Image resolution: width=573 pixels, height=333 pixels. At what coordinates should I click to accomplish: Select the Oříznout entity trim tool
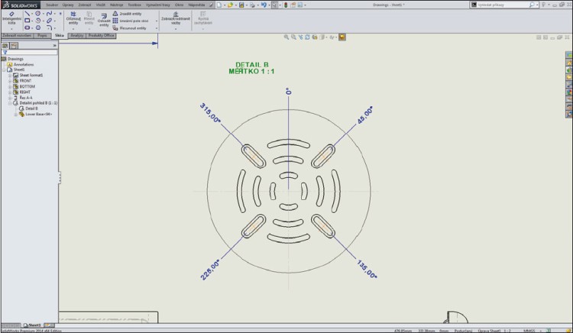click(73, 19)
